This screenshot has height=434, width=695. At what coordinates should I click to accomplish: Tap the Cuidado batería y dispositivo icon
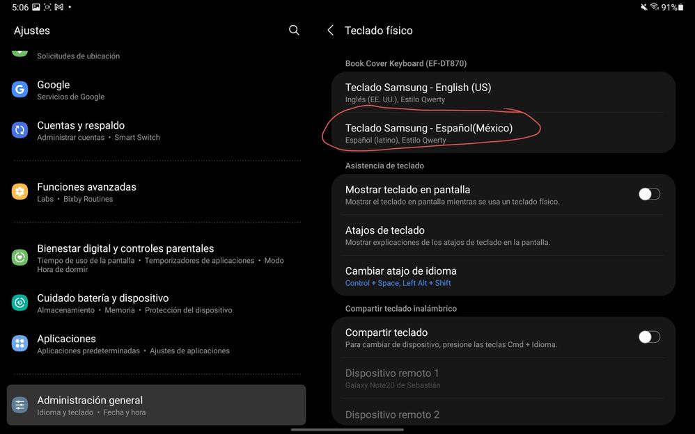19,303
